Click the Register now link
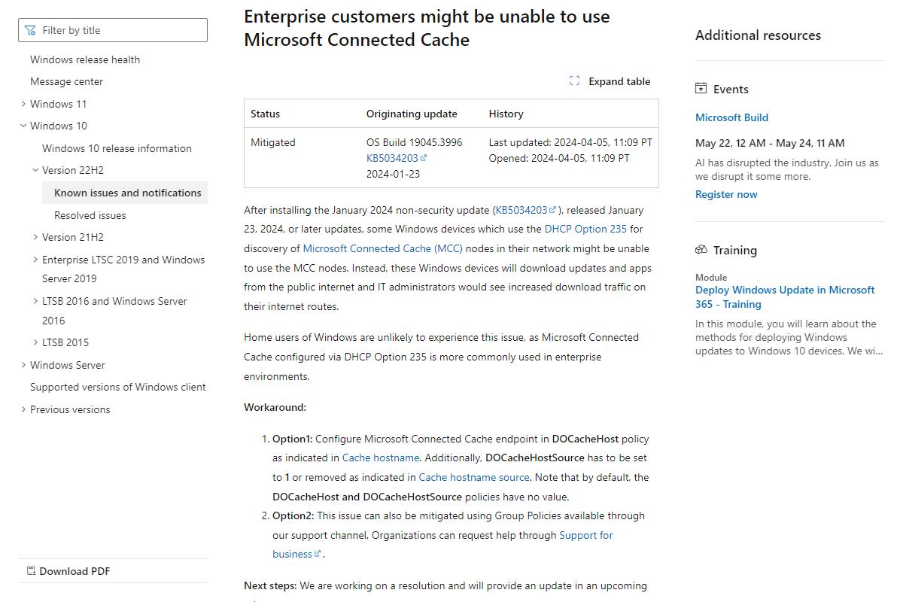903x602 pixels. click(726, 194)
